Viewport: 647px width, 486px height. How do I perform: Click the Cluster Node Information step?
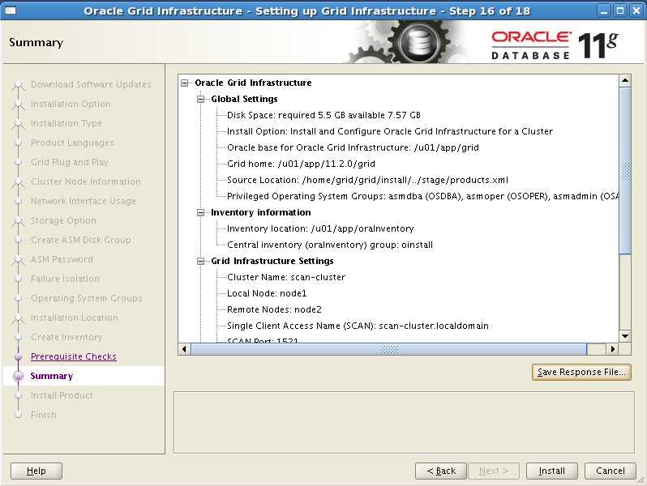85,181
